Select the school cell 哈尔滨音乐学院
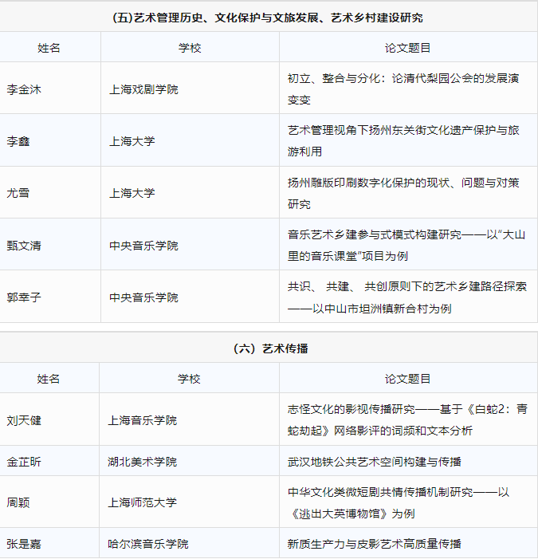 pos(149,544)
